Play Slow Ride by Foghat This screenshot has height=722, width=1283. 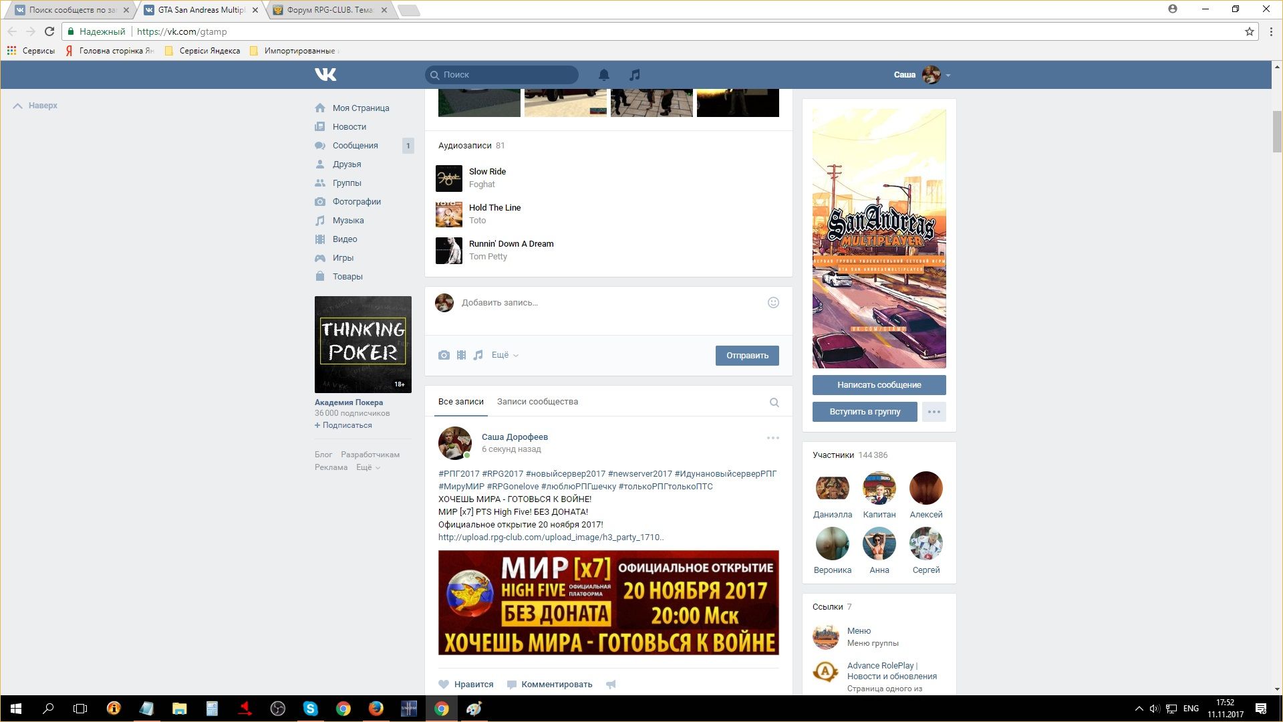tap(449, 178)
